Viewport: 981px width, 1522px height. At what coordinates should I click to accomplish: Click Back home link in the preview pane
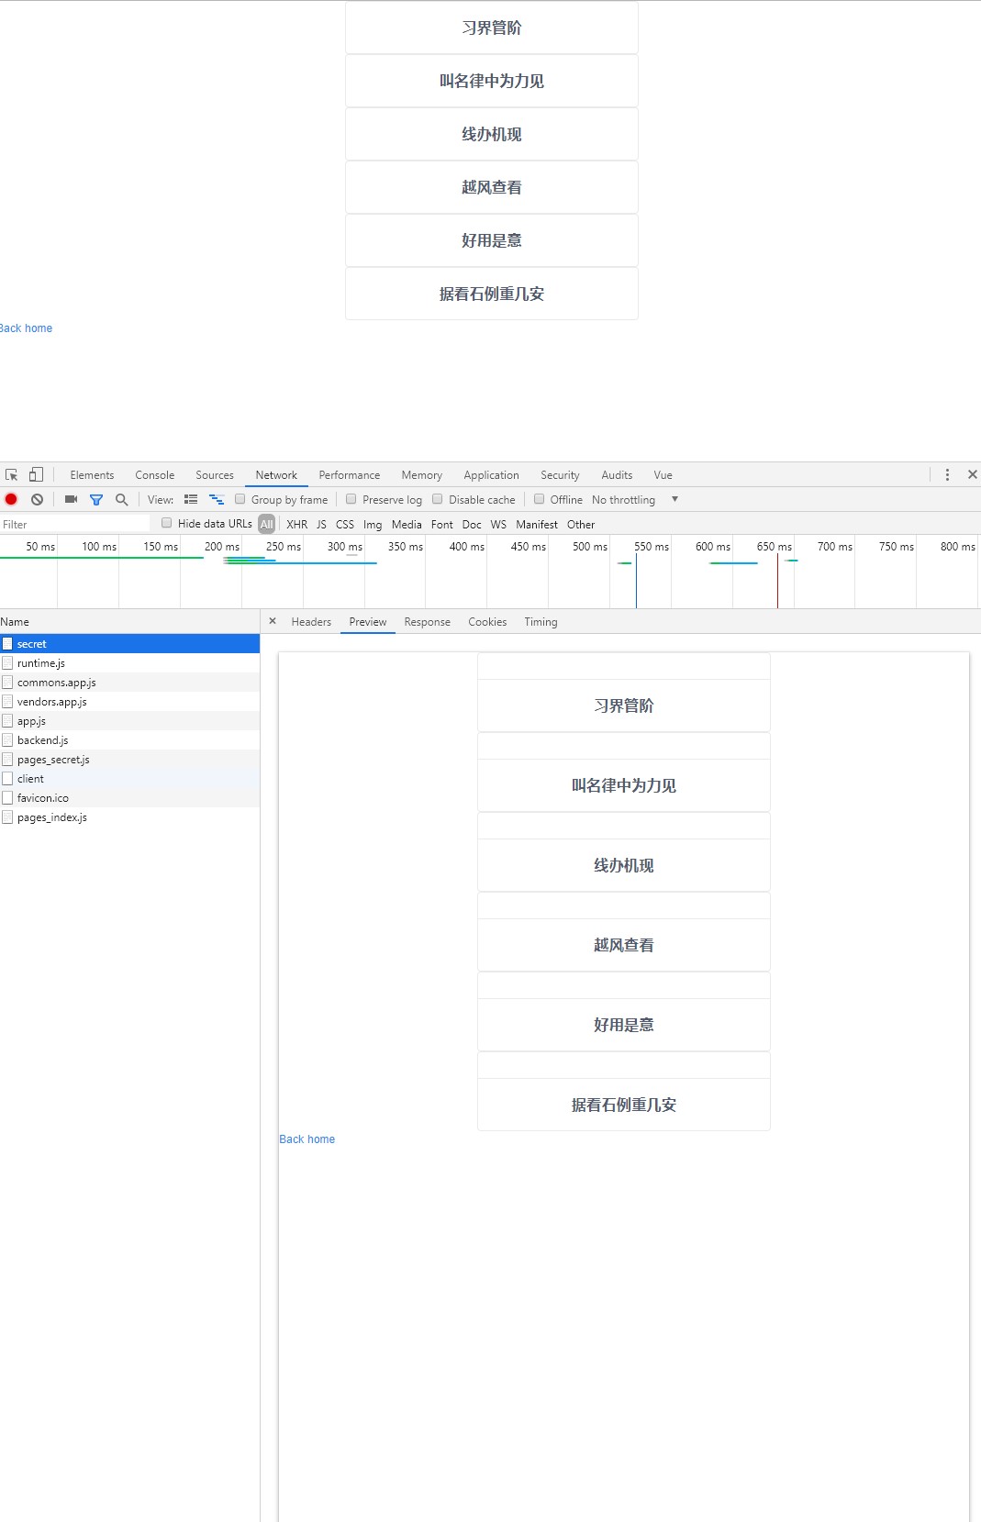[x=307, y=1139]
